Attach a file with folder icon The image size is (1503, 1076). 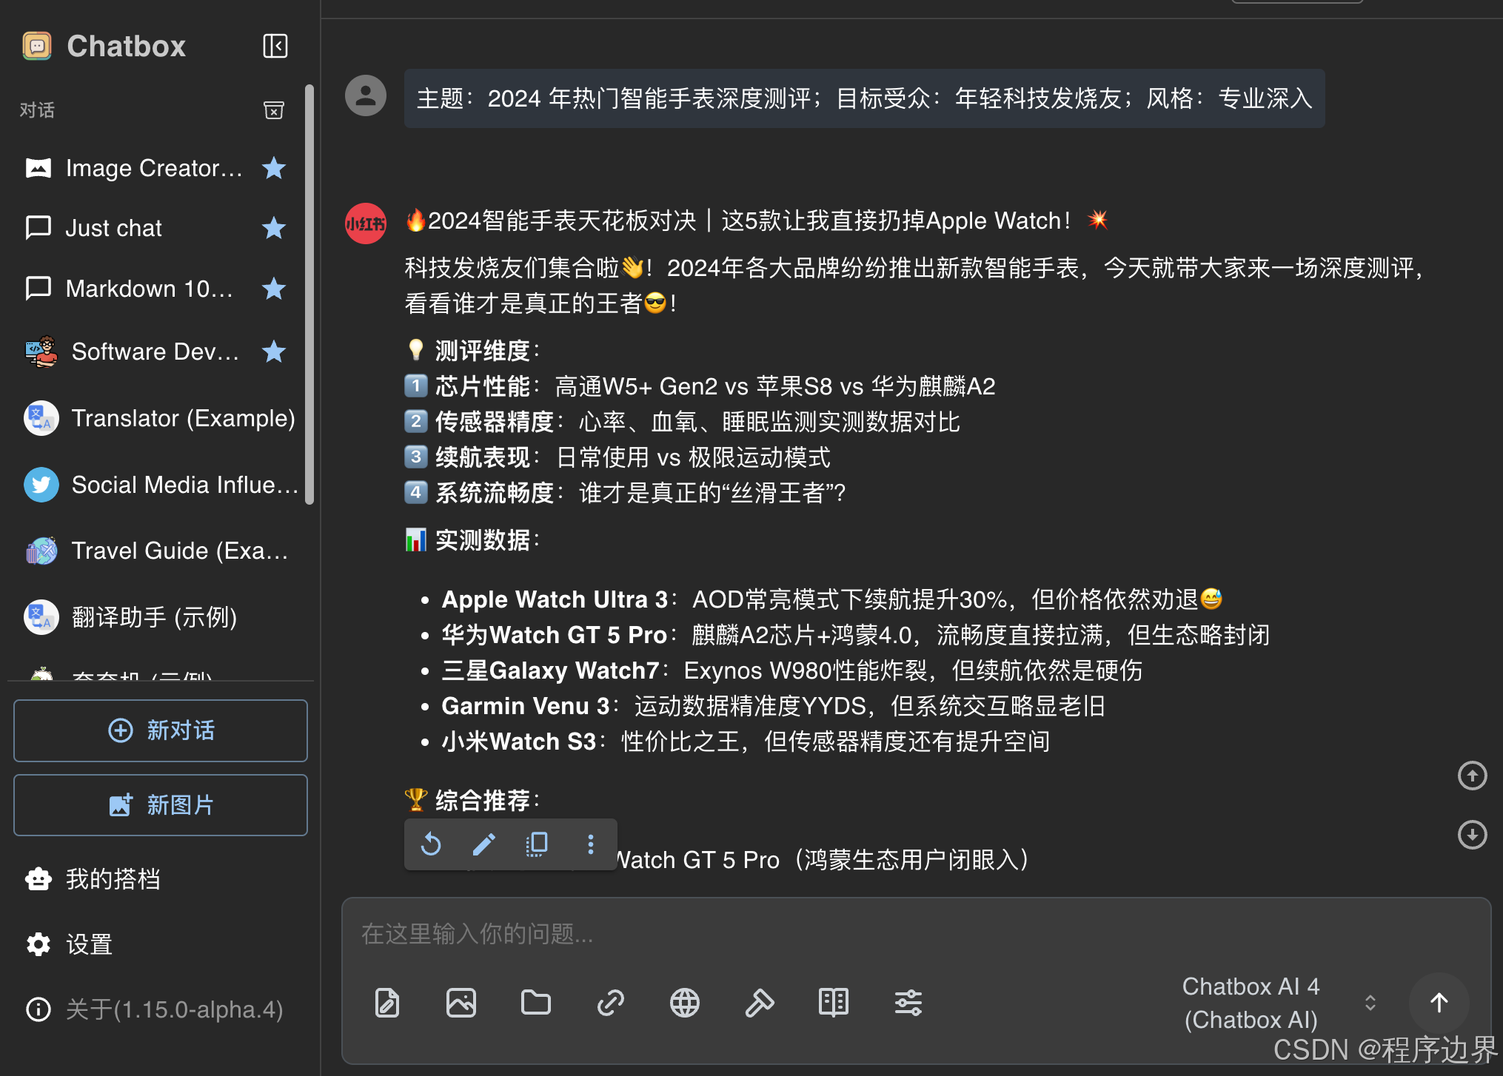[536, 1003]
